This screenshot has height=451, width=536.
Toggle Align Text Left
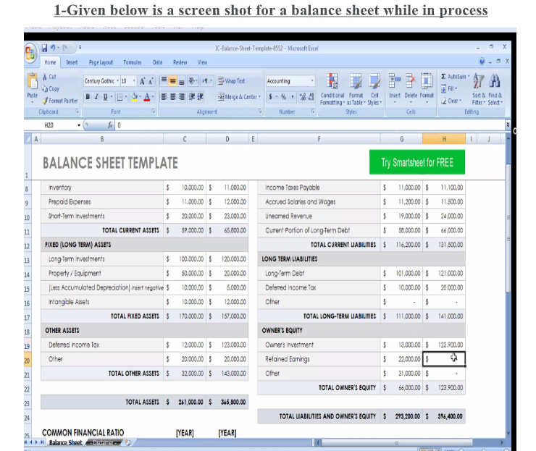164,97
